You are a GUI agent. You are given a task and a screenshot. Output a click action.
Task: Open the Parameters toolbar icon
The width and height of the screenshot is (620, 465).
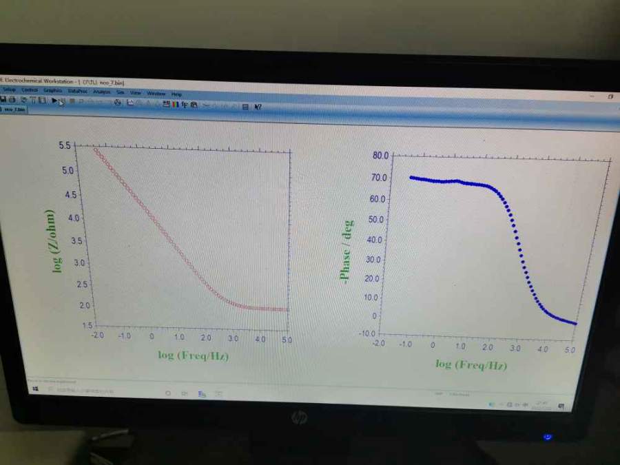(x=42, y=101)
